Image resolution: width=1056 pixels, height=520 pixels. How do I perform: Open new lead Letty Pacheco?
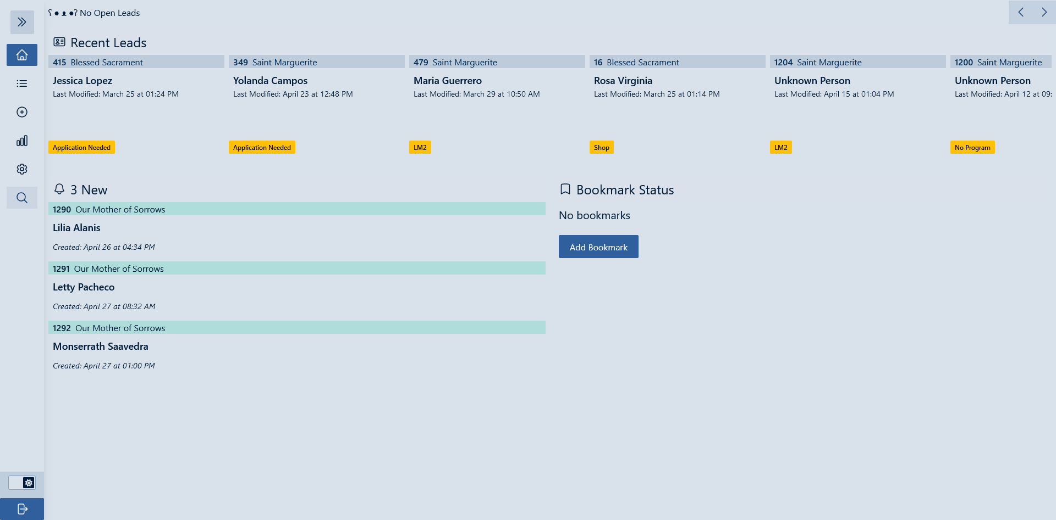(84, 287)
